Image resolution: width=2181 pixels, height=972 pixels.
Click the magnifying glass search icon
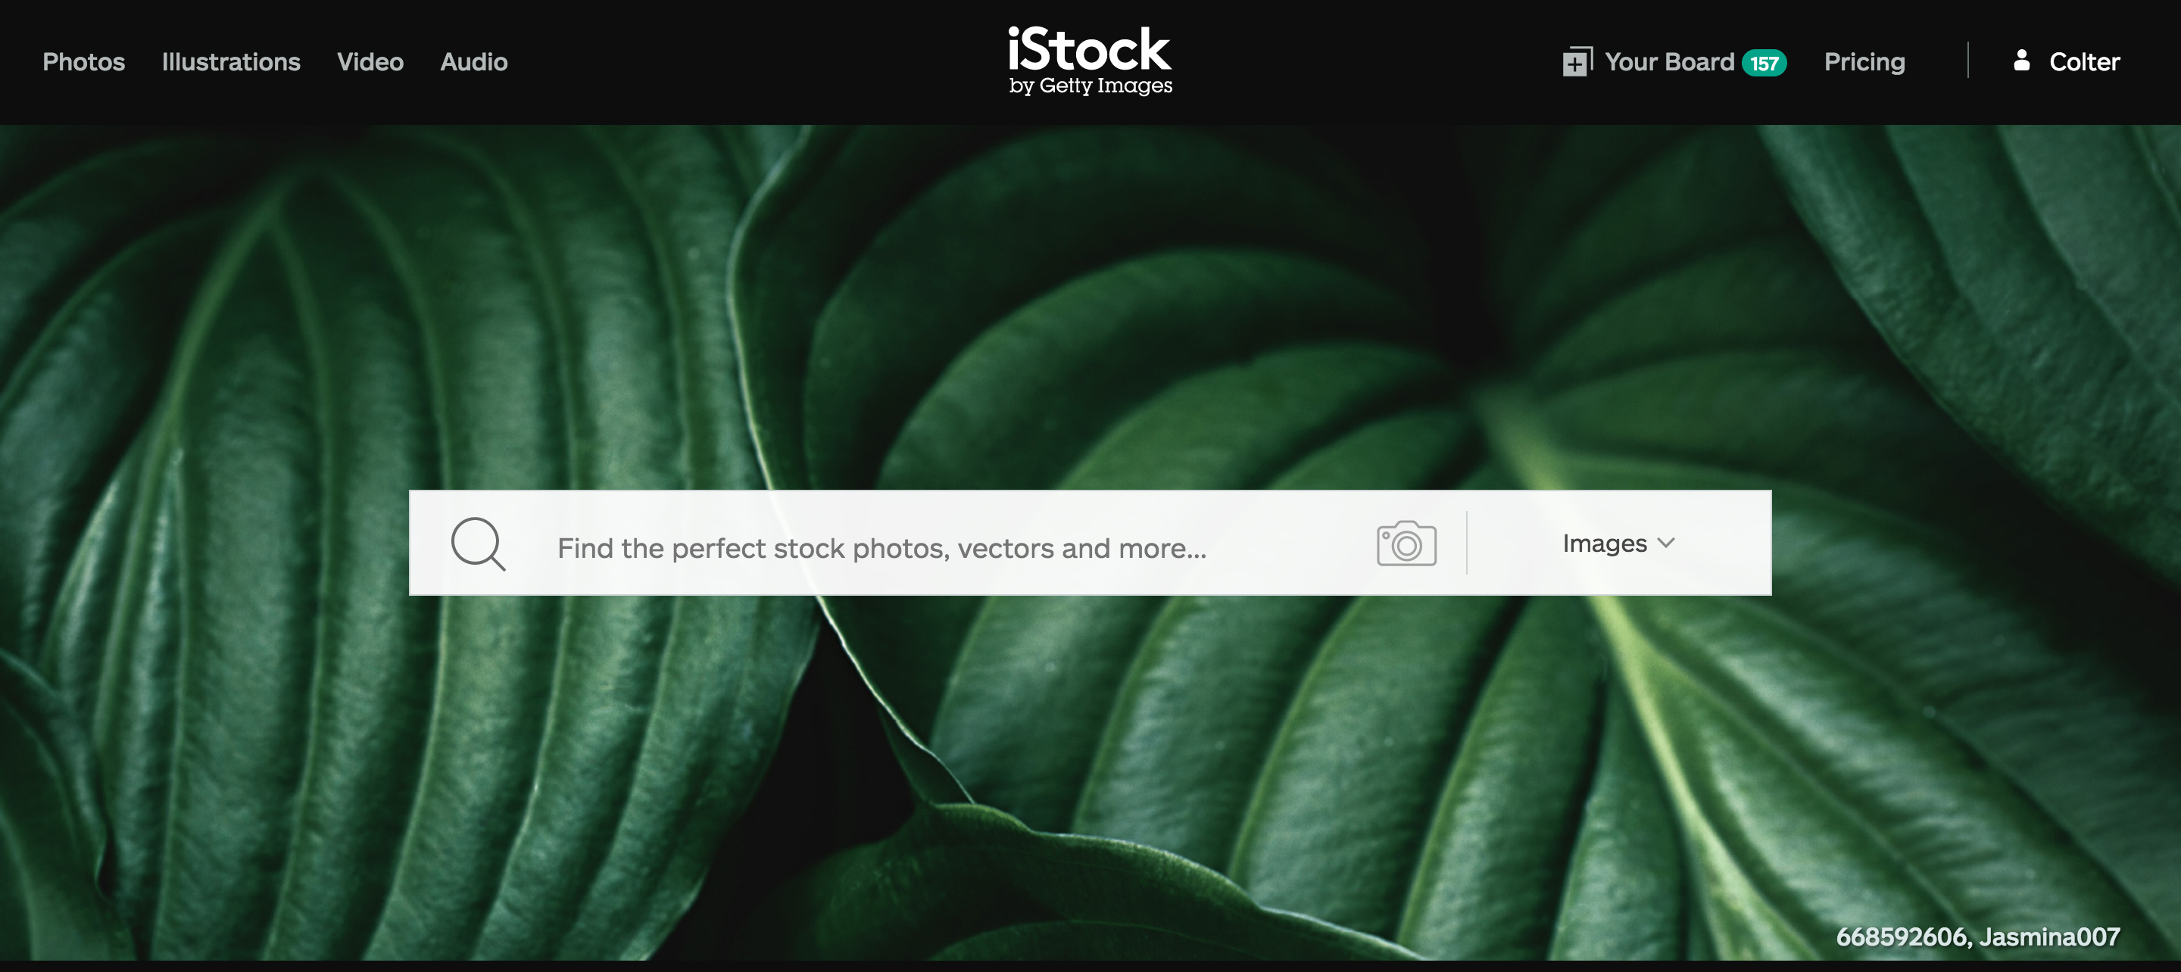[x=479, y=544]
